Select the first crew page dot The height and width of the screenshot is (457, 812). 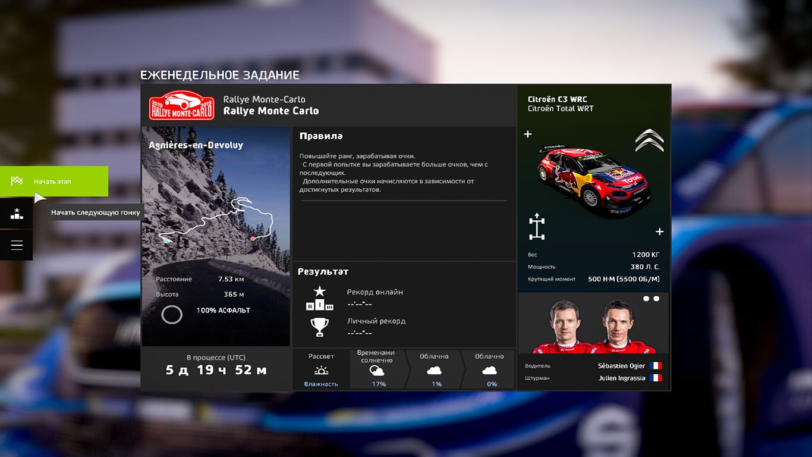point(646,299)
